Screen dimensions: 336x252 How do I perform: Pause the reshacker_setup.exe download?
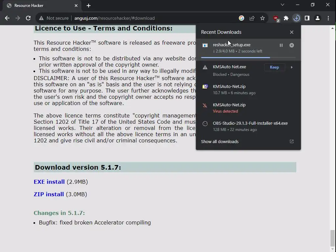(281, 45)
